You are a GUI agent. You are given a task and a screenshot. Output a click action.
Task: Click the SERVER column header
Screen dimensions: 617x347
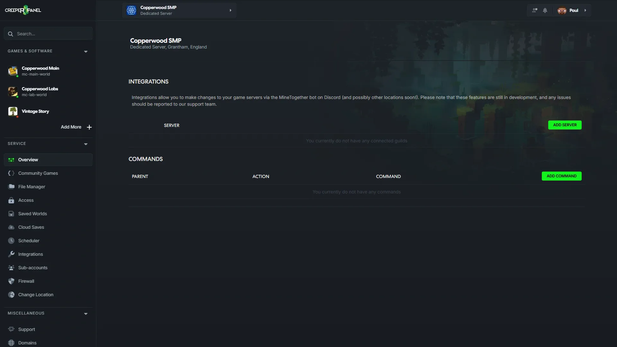coord(172,125)
